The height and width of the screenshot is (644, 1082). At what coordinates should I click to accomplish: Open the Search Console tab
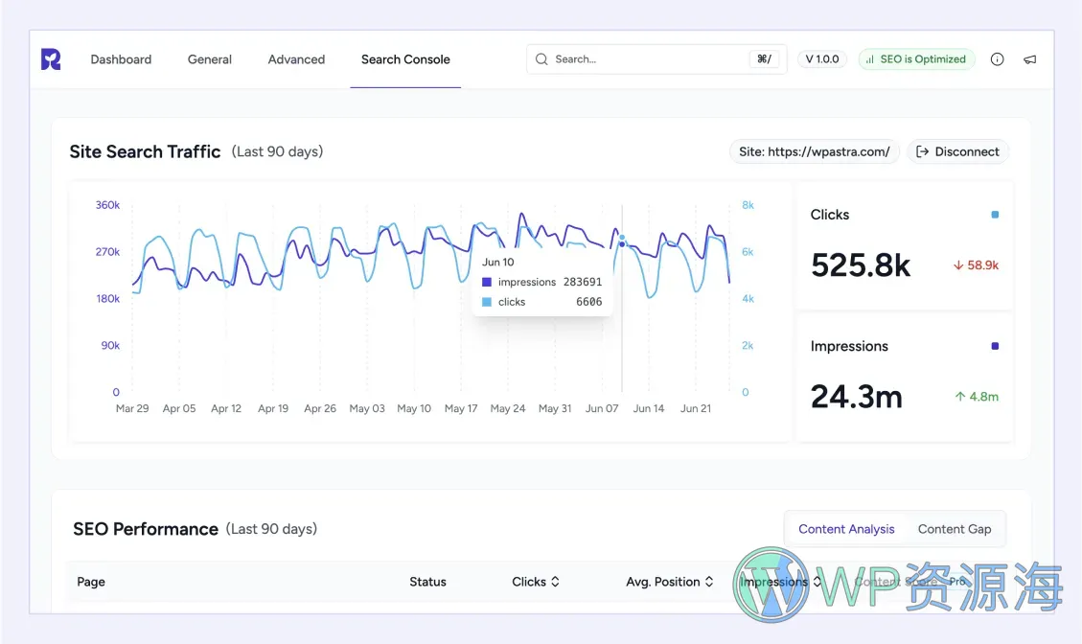(x=405, y=58)
